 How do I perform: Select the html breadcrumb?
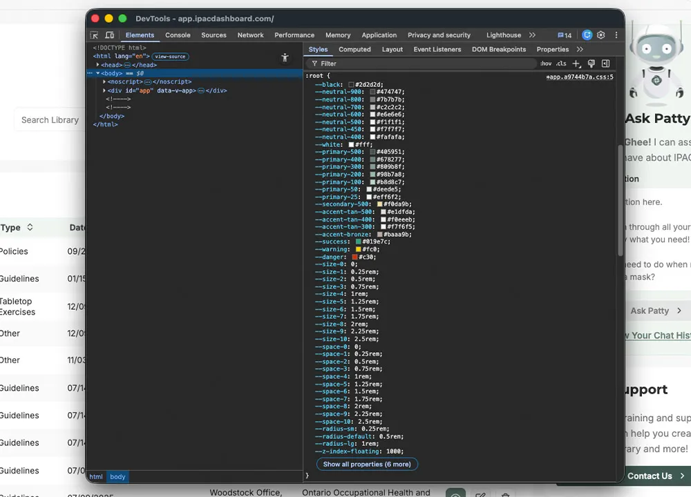[96, 477]
